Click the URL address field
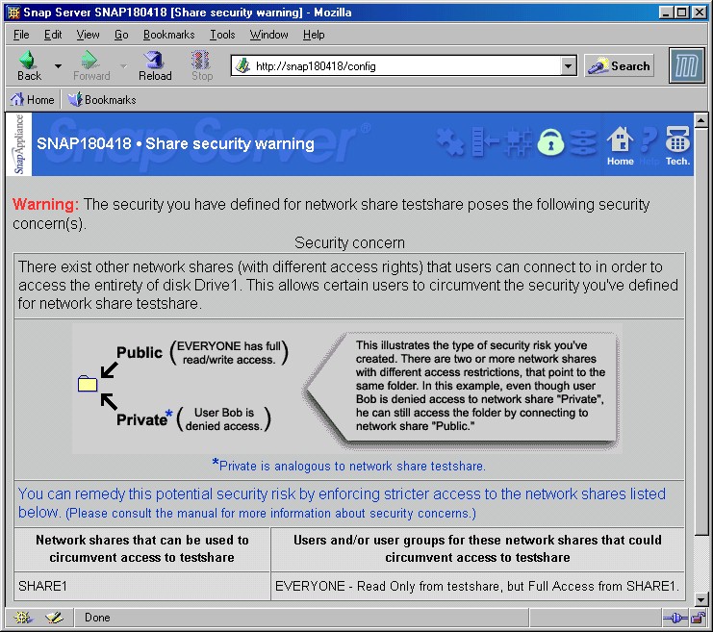 point(395,66)
